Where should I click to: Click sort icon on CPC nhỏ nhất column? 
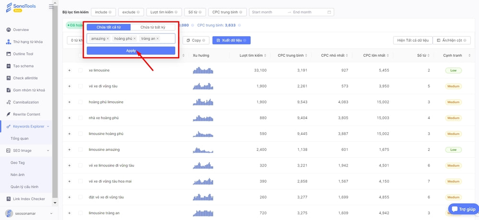coord(347,55)
